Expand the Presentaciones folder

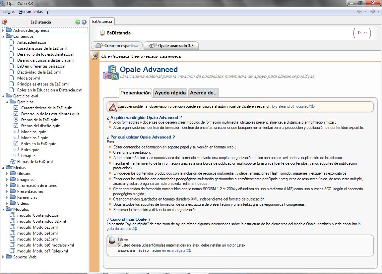(x=7, y=191)
